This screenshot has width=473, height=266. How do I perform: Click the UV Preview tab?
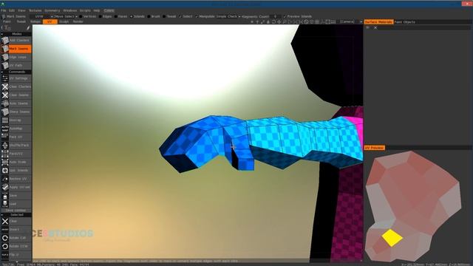point(375,148)
